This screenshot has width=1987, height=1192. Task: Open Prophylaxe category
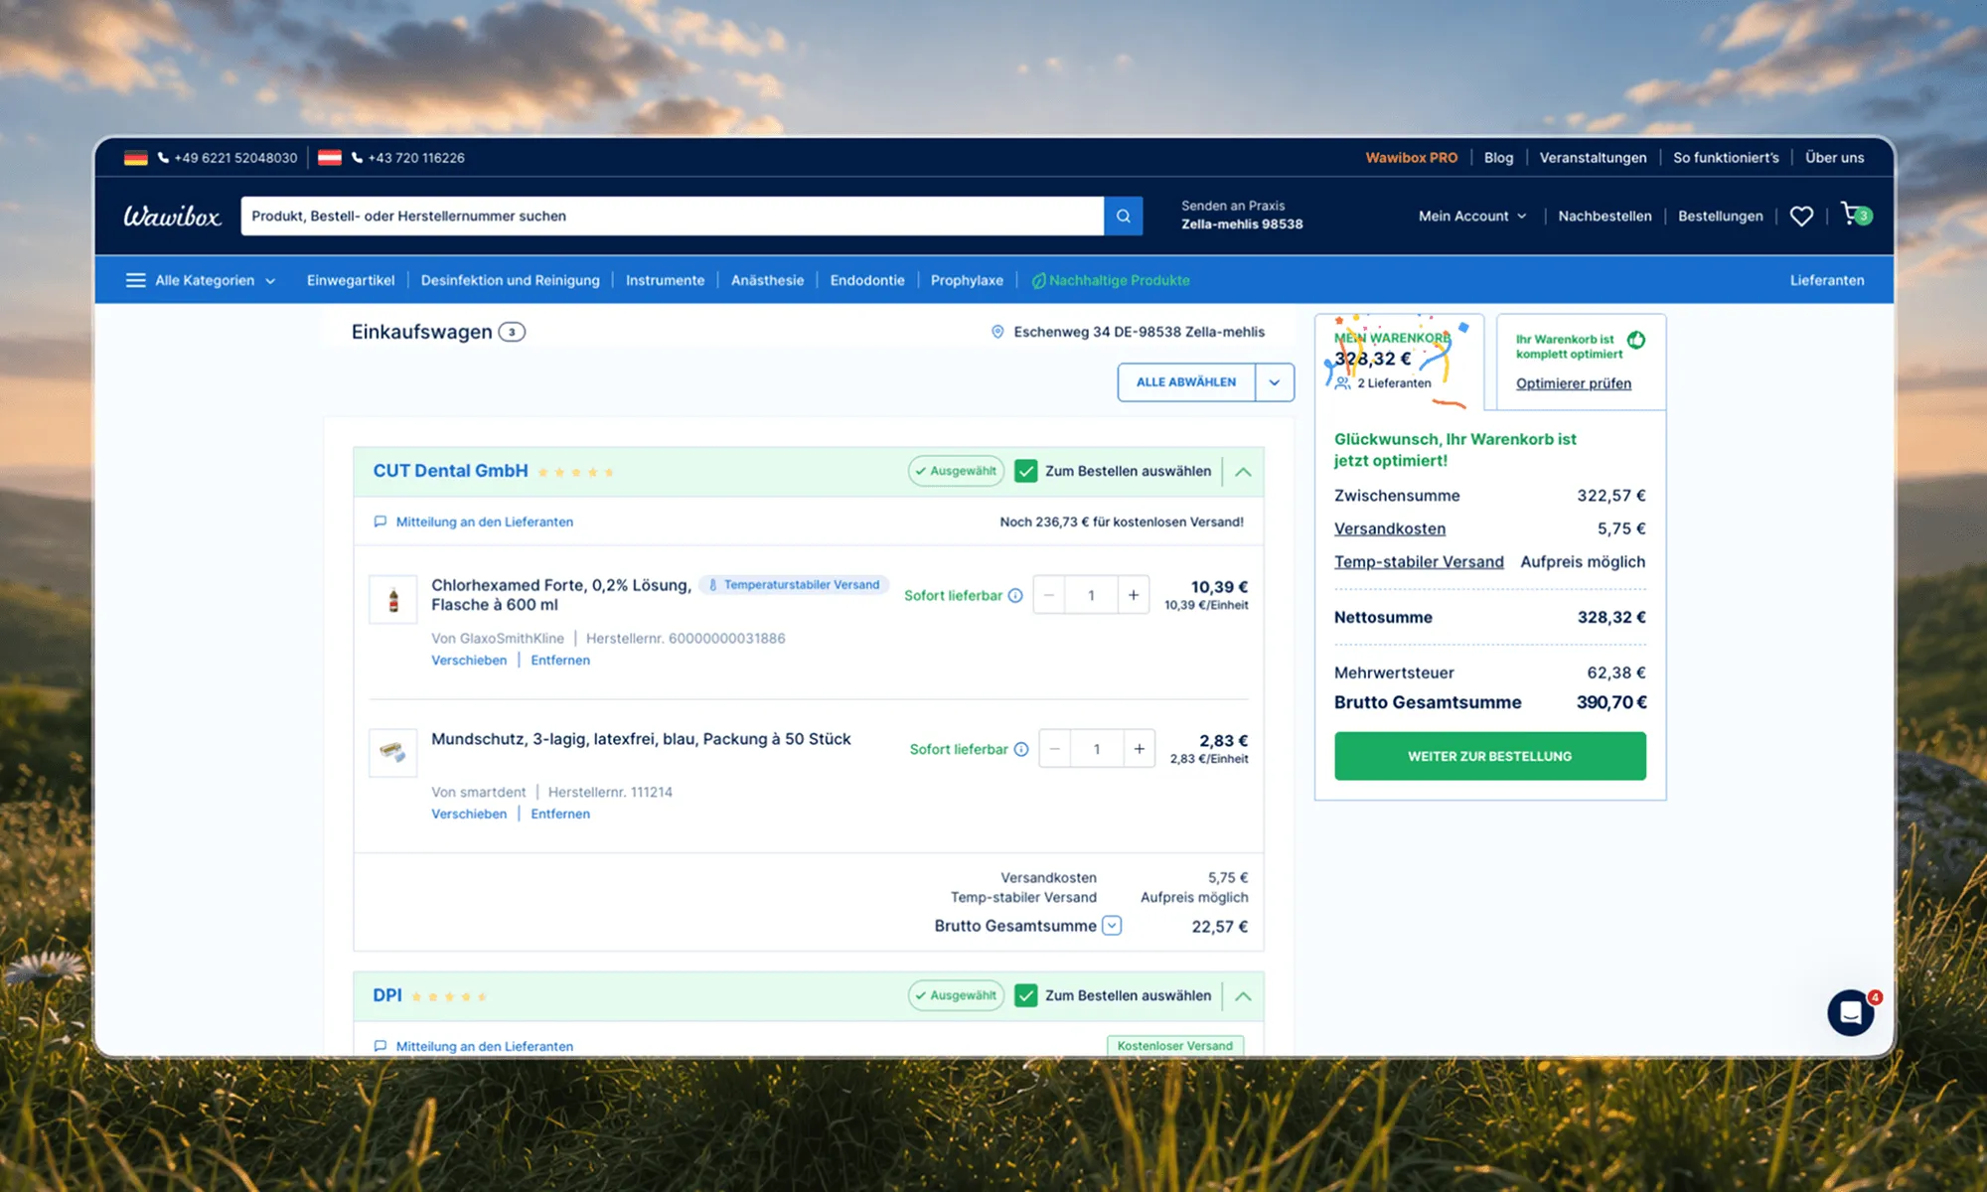pos(967,280)
